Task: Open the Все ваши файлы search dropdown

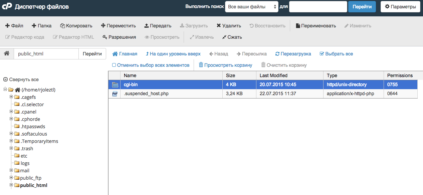Action: pyautogui.click(x=252, y=7)
